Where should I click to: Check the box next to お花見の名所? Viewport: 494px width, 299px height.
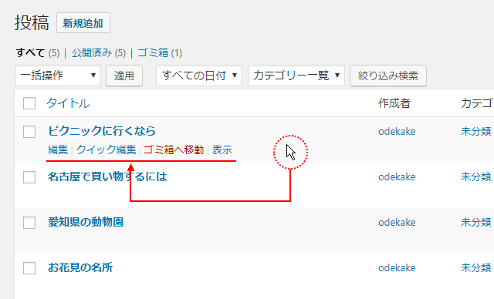29,268
